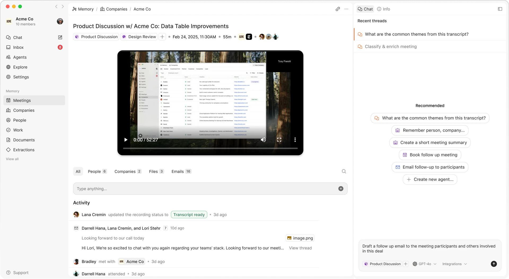The height and width of the screenshot is (279, 509).
Task: Mute the meeting recording audio
Action: pos(263,140)
